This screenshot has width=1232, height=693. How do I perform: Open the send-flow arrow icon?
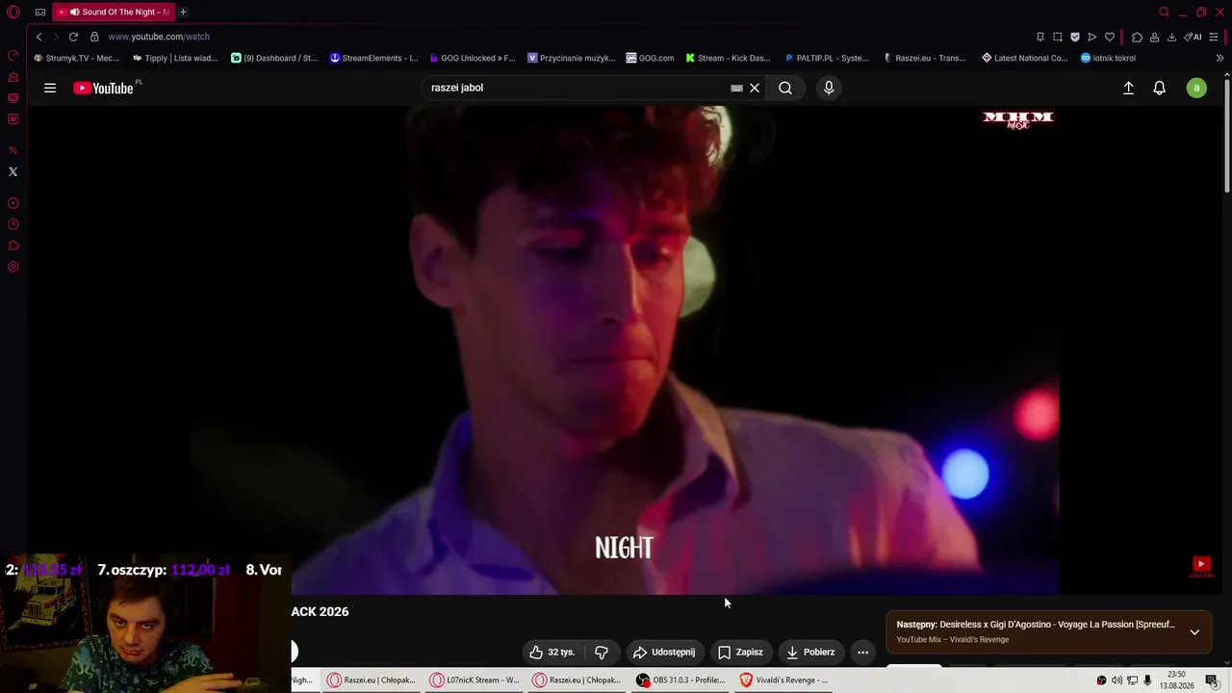tap(1092, 37)
